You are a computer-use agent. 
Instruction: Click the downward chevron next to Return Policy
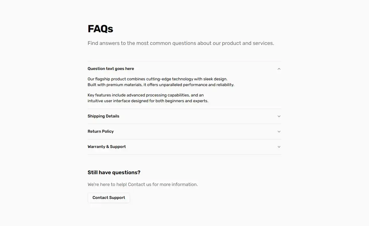(279, 131)
